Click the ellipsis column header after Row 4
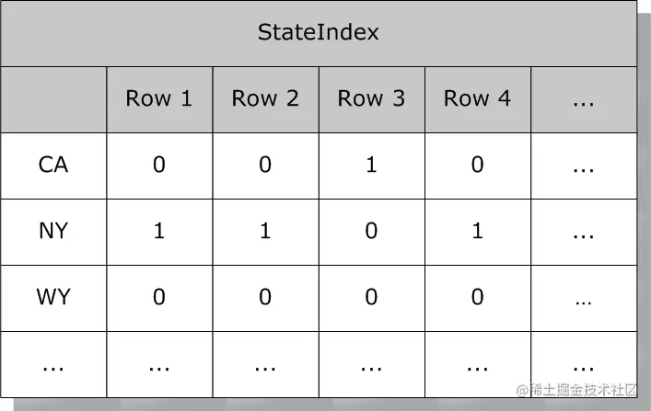 click(583, 99)
